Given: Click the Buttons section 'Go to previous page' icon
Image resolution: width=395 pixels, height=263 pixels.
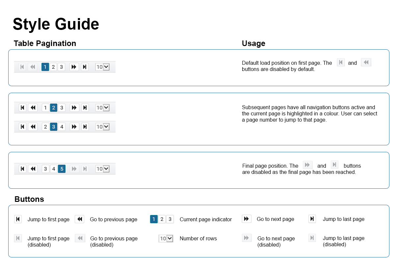Looking at the screenshot, I should coord(80,219).
